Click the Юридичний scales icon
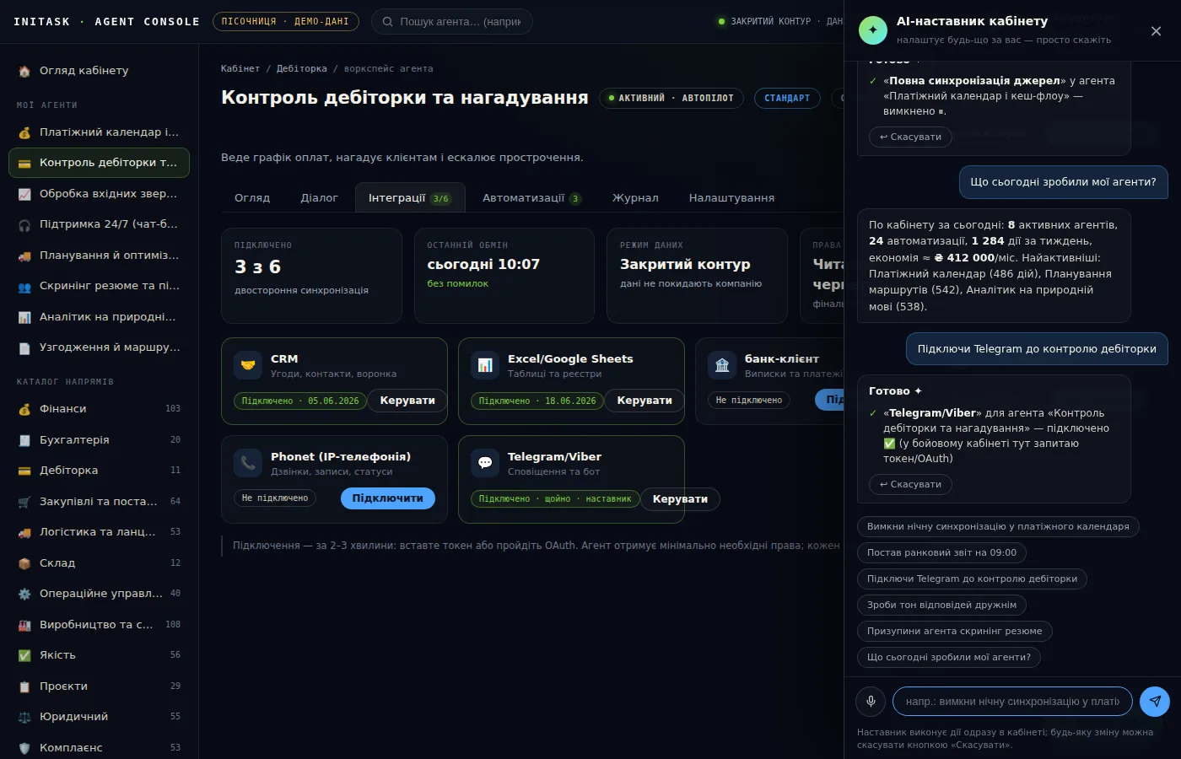The image size is (1181, 759). click(24, 717)
